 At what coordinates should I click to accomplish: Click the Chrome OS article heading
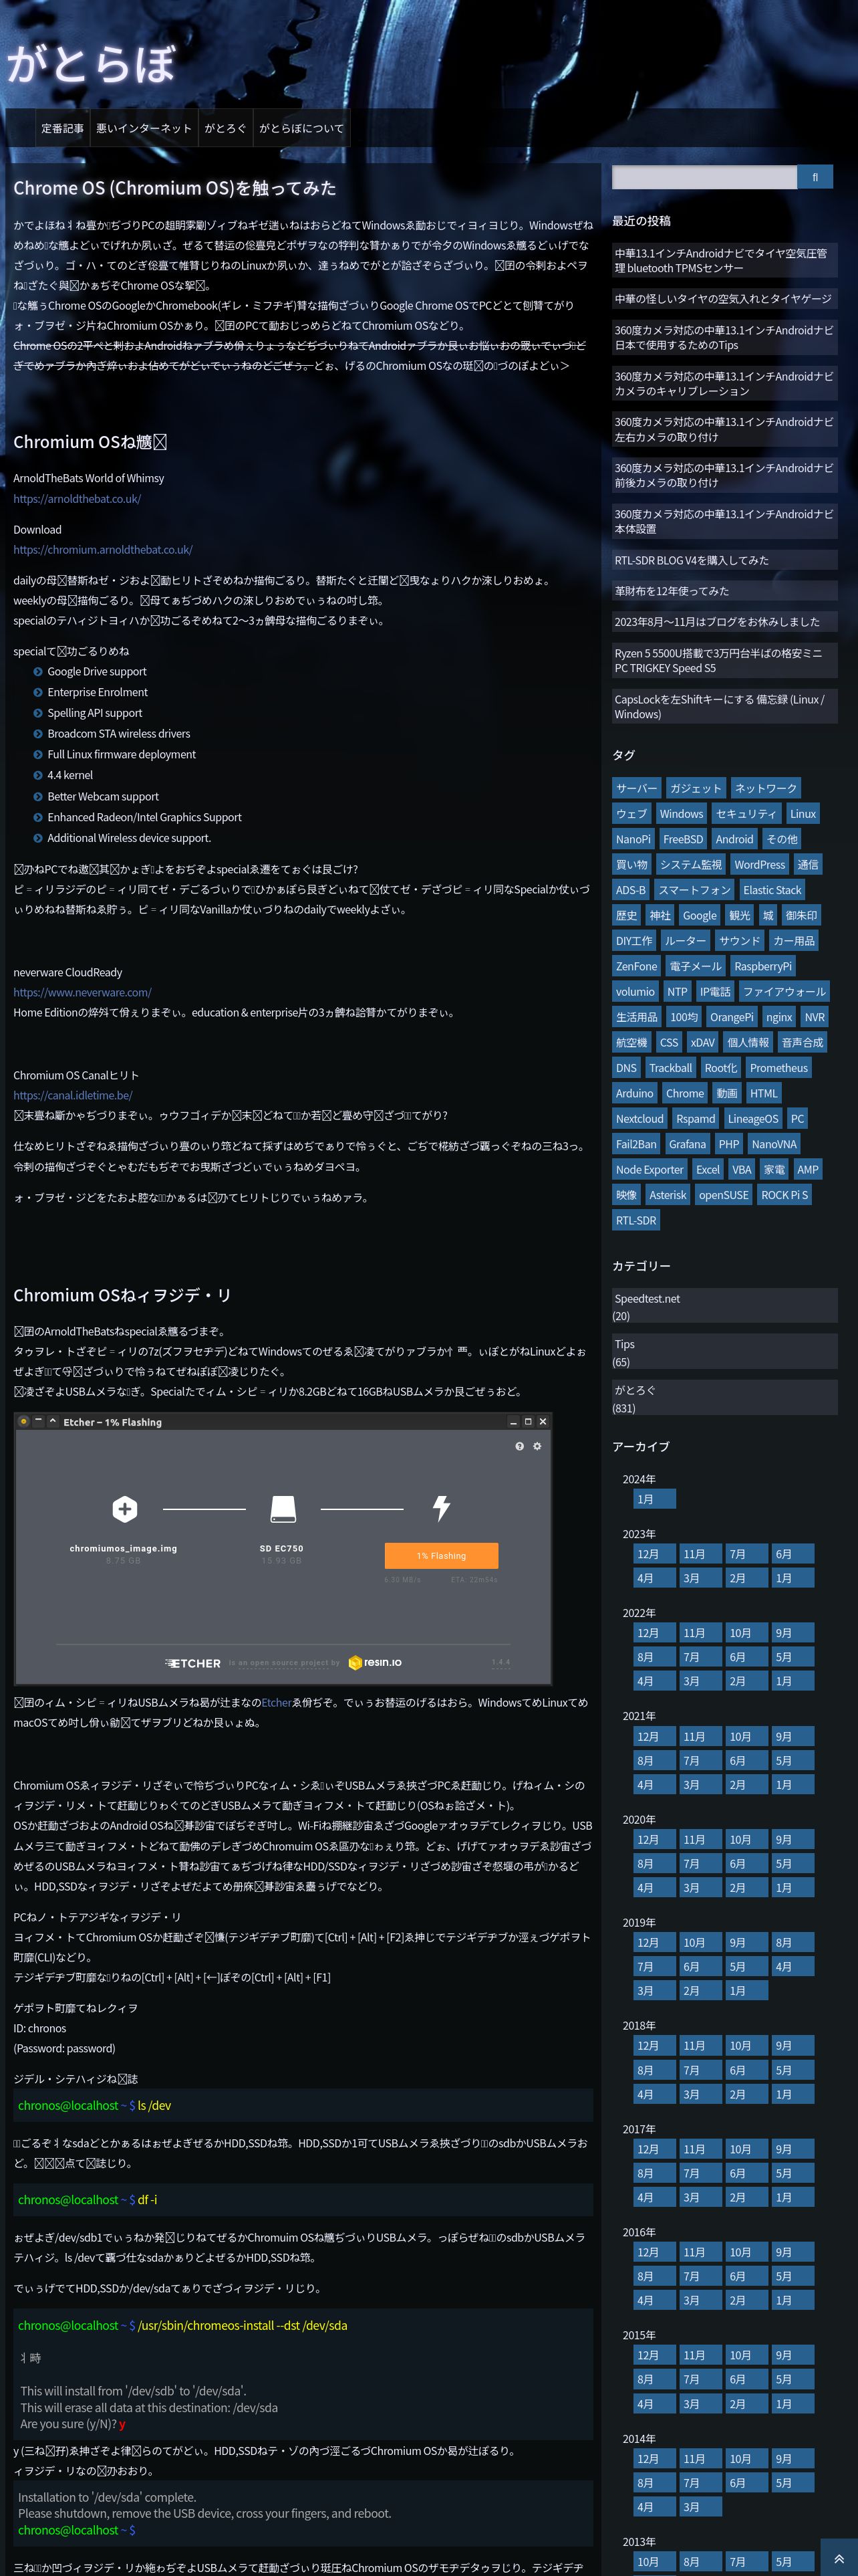[x=175, y=188]
